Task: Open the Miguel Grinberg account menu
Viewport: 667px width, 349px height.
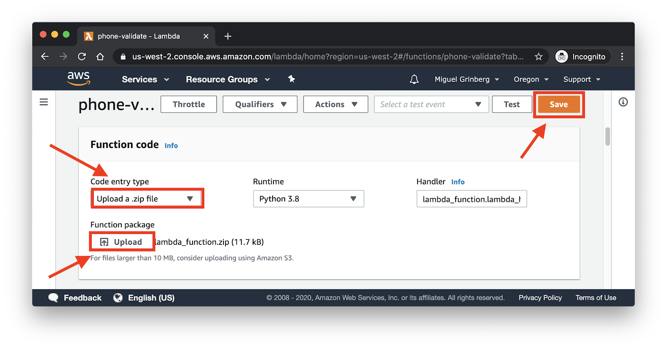Action: click(x=466, y=79)
